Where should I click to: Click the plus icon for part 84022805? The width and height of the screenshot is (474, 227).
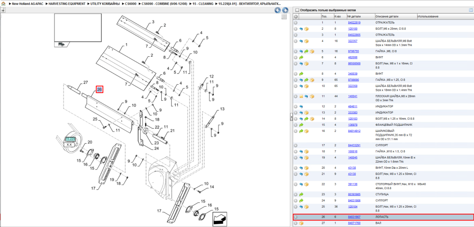[296, 35]
